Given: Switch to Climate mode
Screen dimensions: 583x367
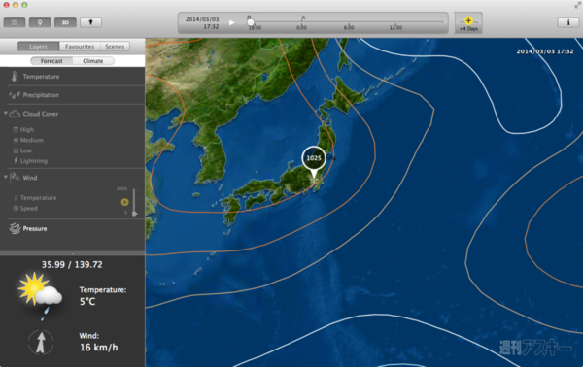Looking at the screenshot, I should tap(93, 61).
